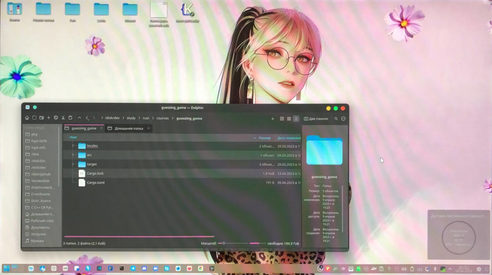Screen dimensions: 492x275
Task: Click the Масштаб zoom slider handle
Action: coord(224,243)
